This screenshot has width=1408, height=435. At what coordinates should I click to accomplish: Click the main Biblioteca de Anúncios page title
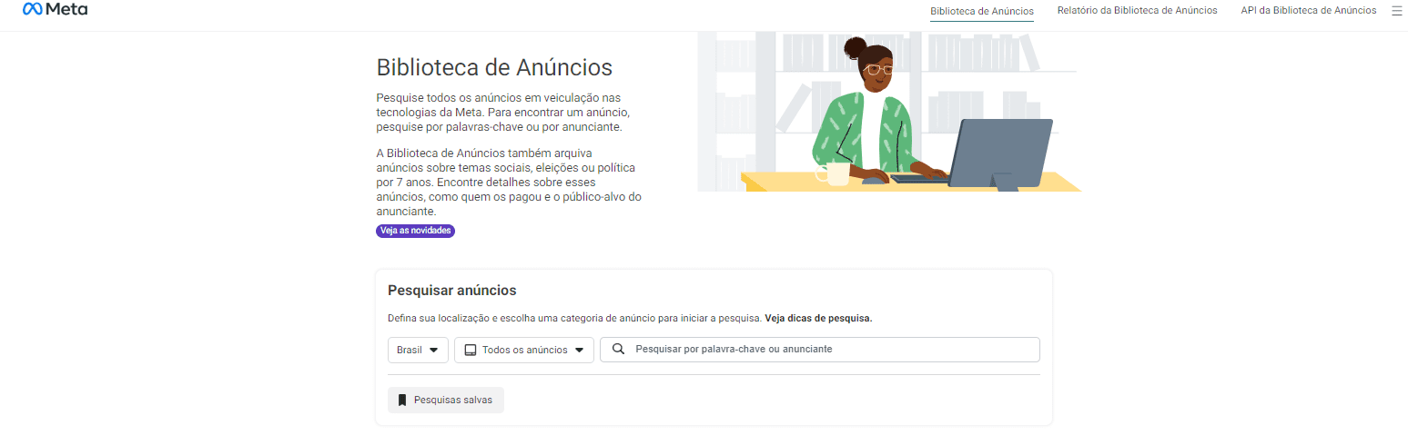click(494, 67)
